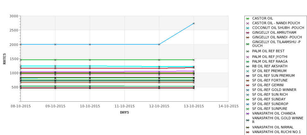Select GINGELLY OIL TILAAMSHU -POUCH legend label
The image size is (307, 135).
(x=276, y=44)
